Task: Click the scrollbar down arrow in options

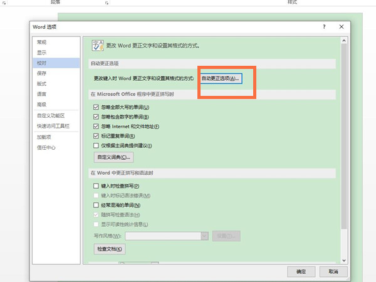Action: pos(343,259)
